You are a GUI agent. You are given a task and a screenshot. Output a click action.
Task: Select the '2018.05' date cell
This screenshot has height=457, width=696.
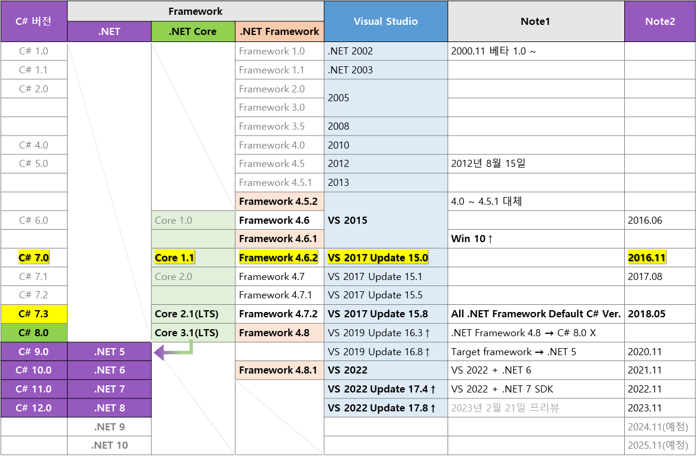click(x=660, y=314)
